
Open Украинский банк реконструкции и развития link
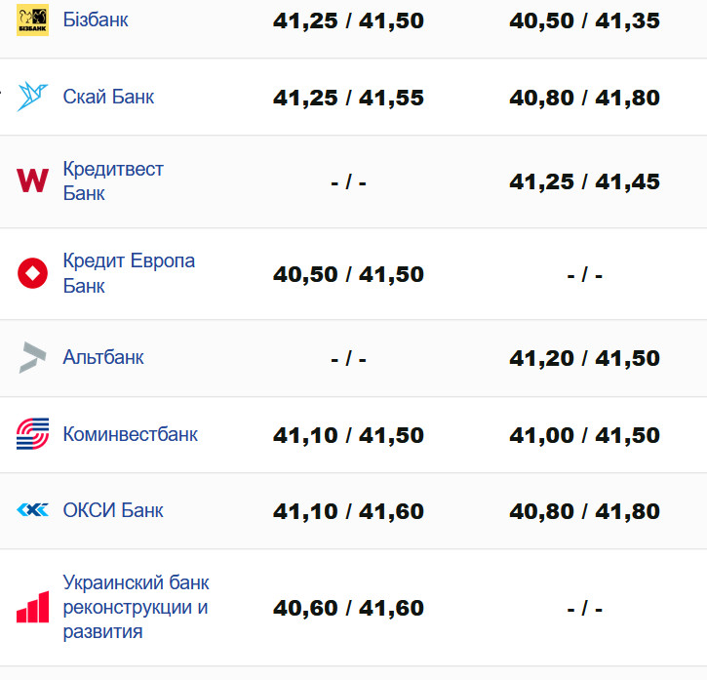[x=136, y=607]
